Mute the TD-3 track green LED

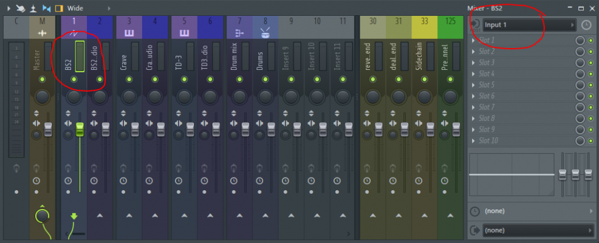184,80
